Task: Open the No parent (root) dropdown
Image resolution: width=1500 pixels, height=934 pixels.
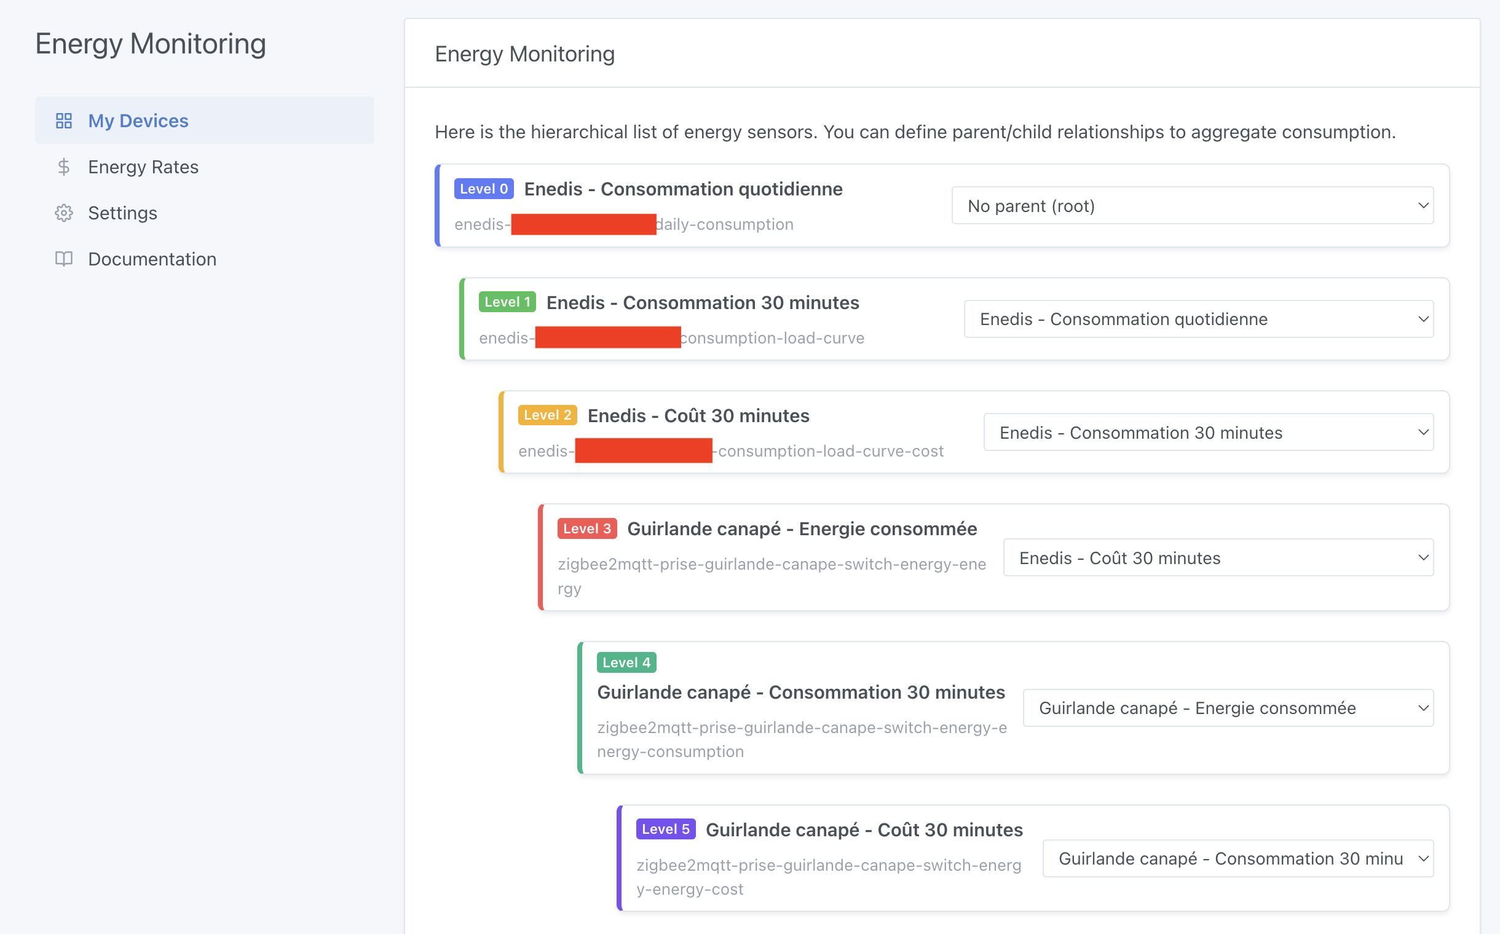Action: click(x=1191, y=205)
